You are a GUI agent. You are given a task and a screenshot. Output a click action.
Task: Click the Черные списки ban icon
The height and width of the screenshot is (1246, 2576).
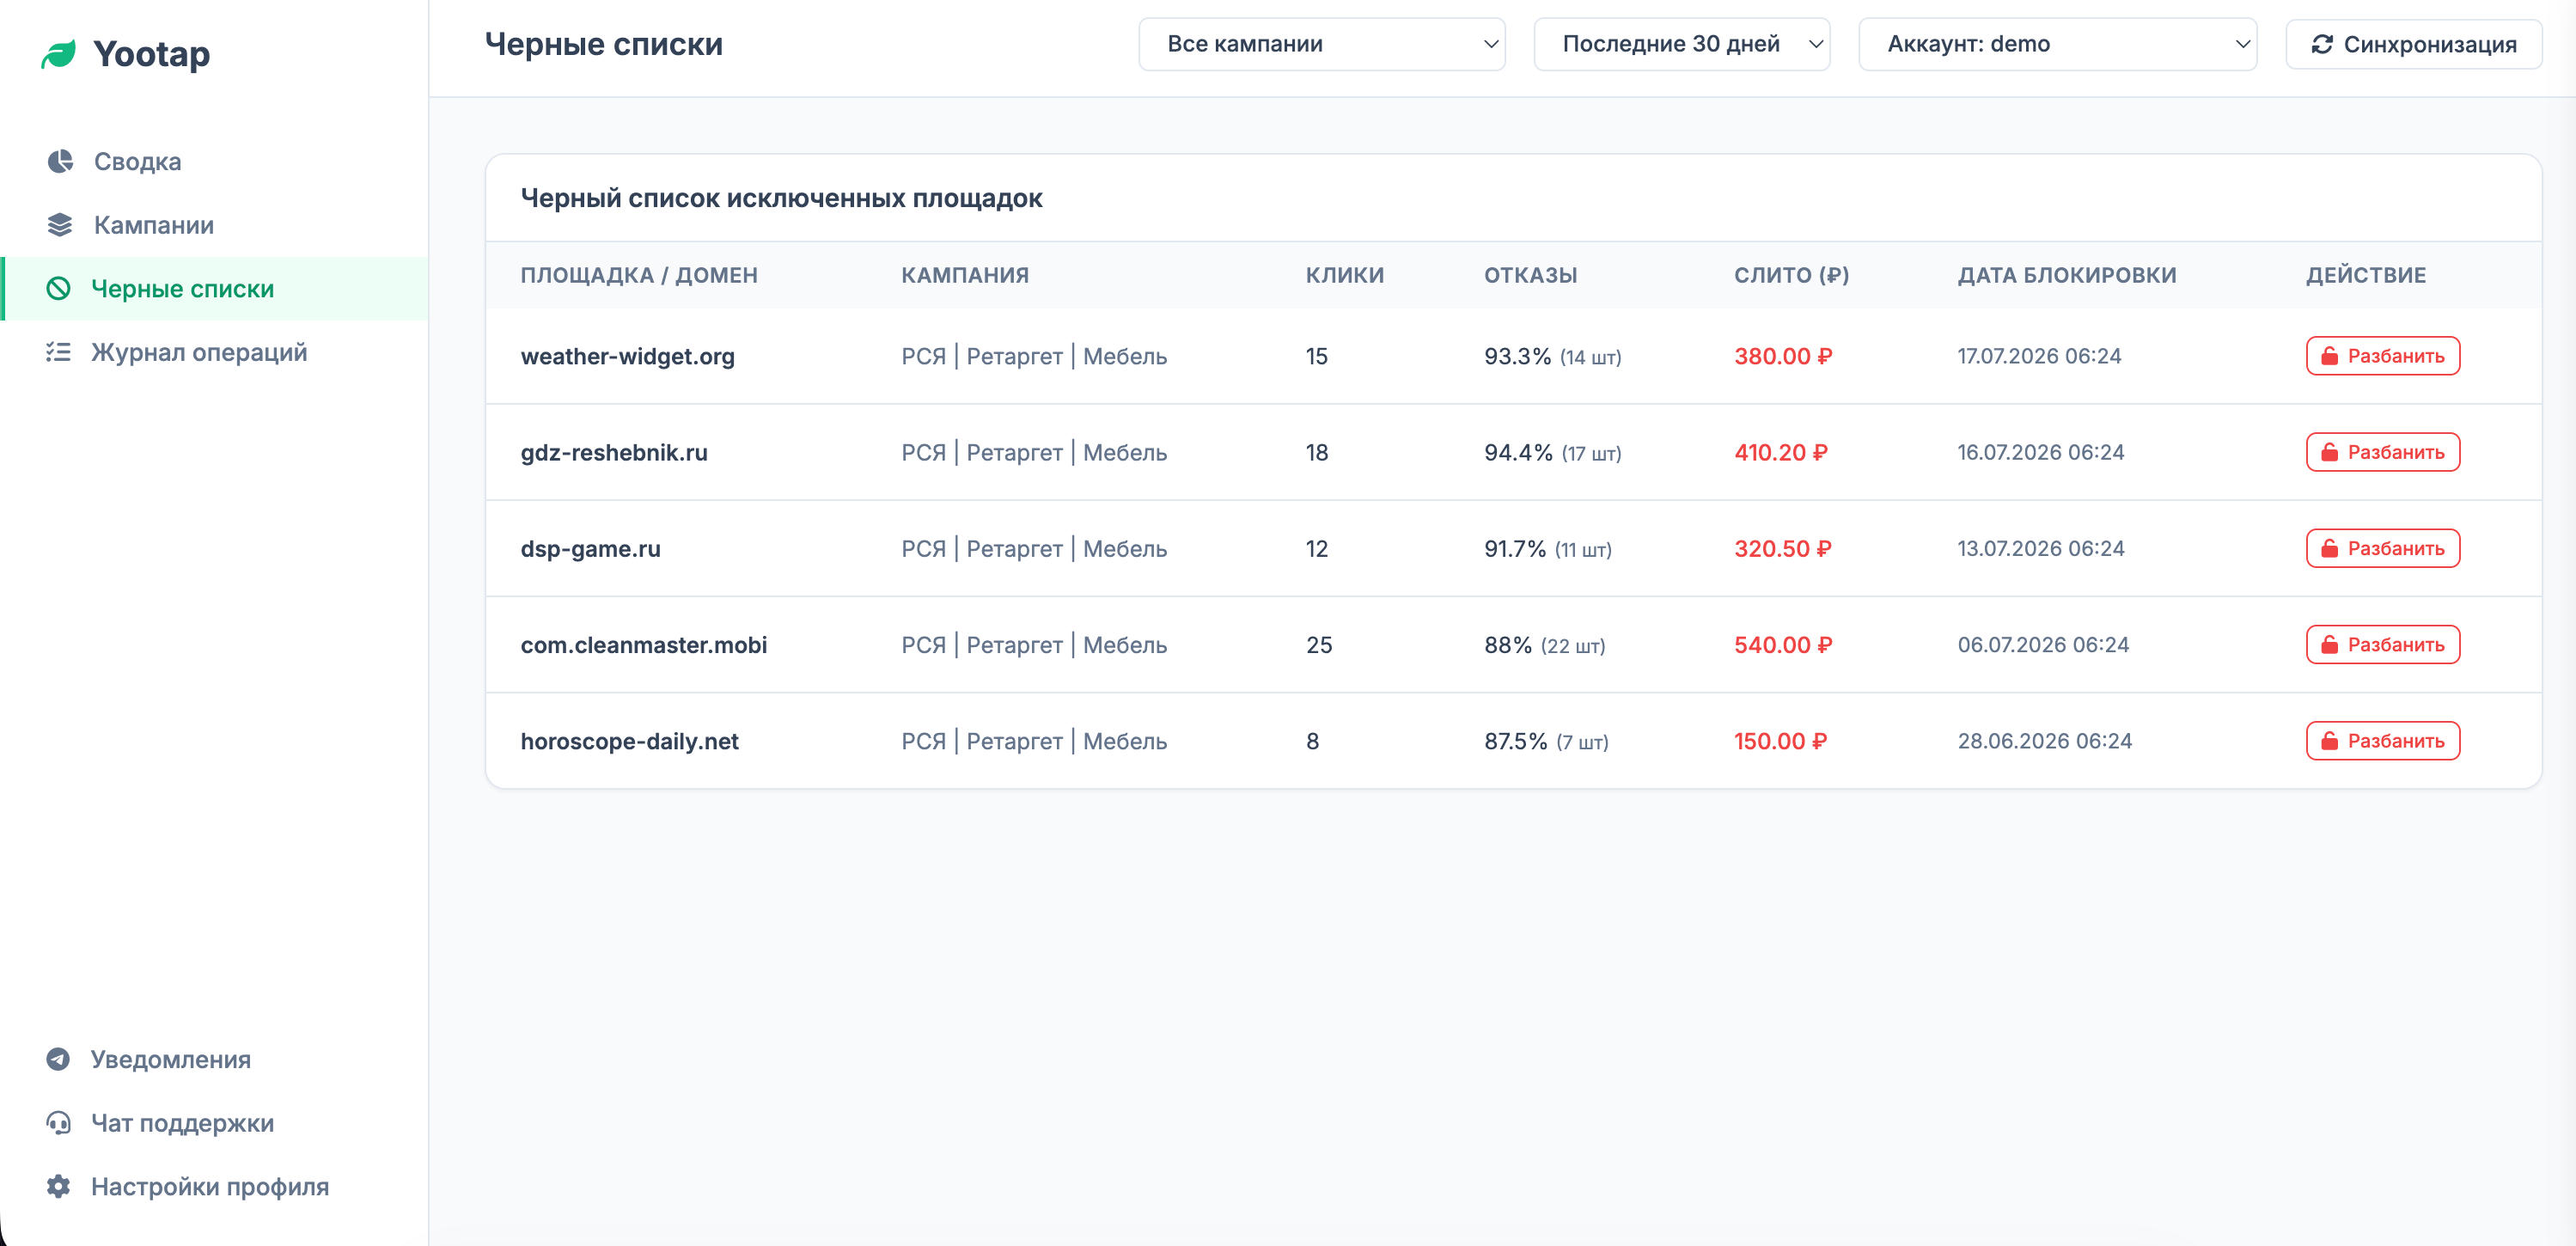click(x=58, y=289)
